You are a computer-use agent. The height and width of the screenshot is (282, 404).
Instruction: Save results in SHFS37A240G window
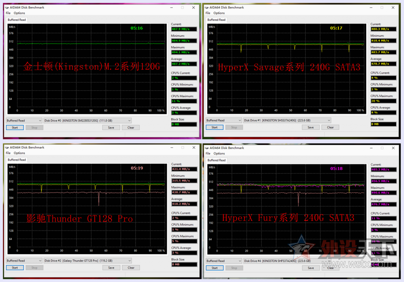click(x=311, y=268)
